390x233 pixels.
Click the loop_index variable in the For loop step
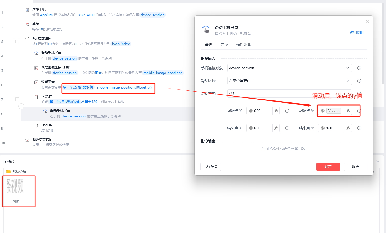point(121,44)
